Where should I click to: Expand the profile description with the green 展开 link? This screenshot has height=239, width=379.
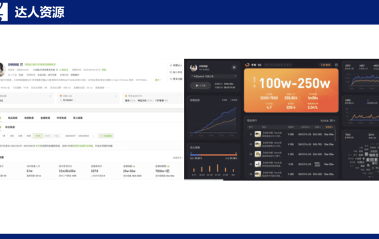click(x=158, y=80)
